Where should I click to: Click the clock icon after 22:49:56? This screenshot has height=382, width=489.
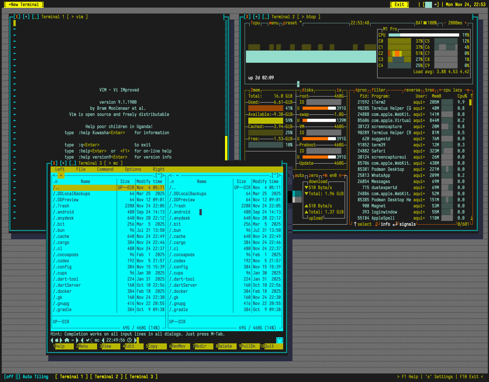click(x=130, y=340)
